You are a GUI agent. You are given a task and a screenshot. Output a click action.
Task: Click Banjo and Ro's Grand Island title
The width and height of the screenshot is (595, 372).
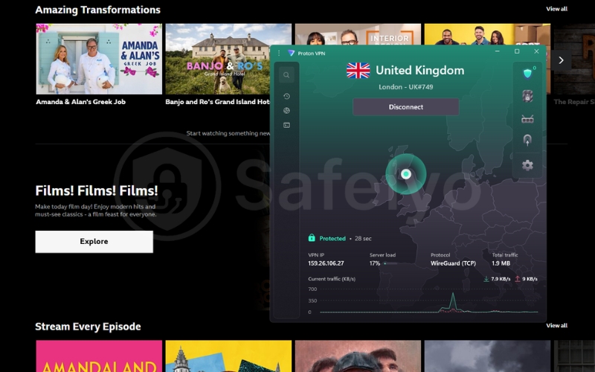[217, 102]
